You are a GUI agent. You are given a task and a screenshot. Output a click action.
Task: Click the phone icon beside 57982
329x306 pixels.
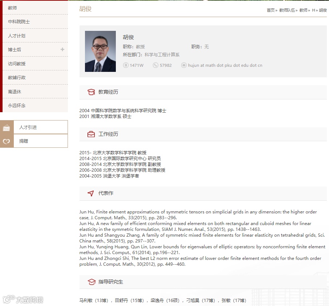tap(155, 65)
